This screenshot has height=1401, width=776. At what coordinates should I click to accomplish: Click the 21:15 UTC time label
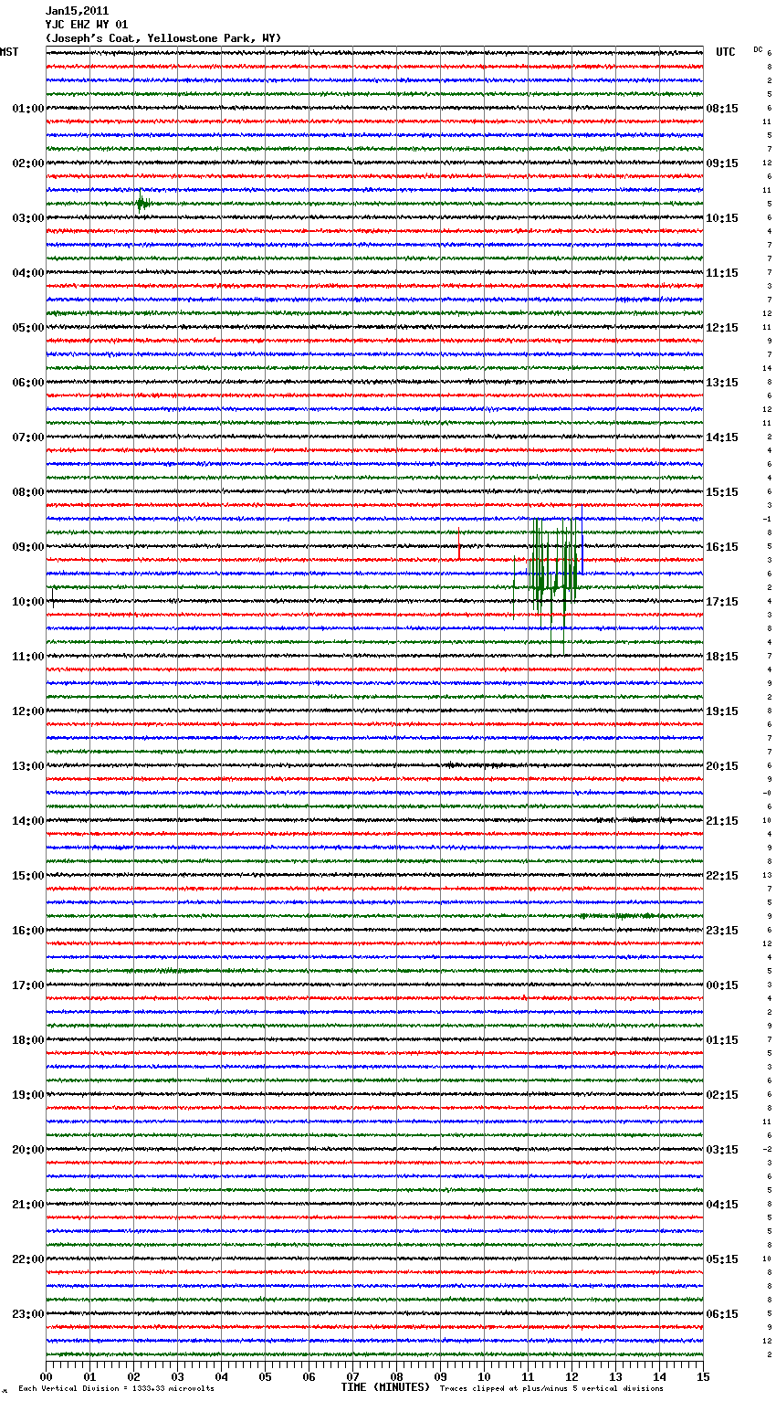pyautogui.click(x=722, y=821)
